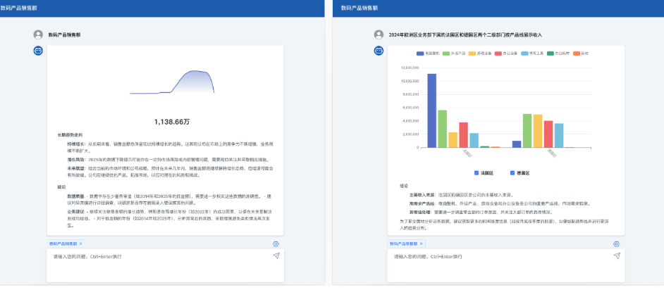
Task: Uncheck the 法国区 checkbox under chart
Action: tap(477, 172)
